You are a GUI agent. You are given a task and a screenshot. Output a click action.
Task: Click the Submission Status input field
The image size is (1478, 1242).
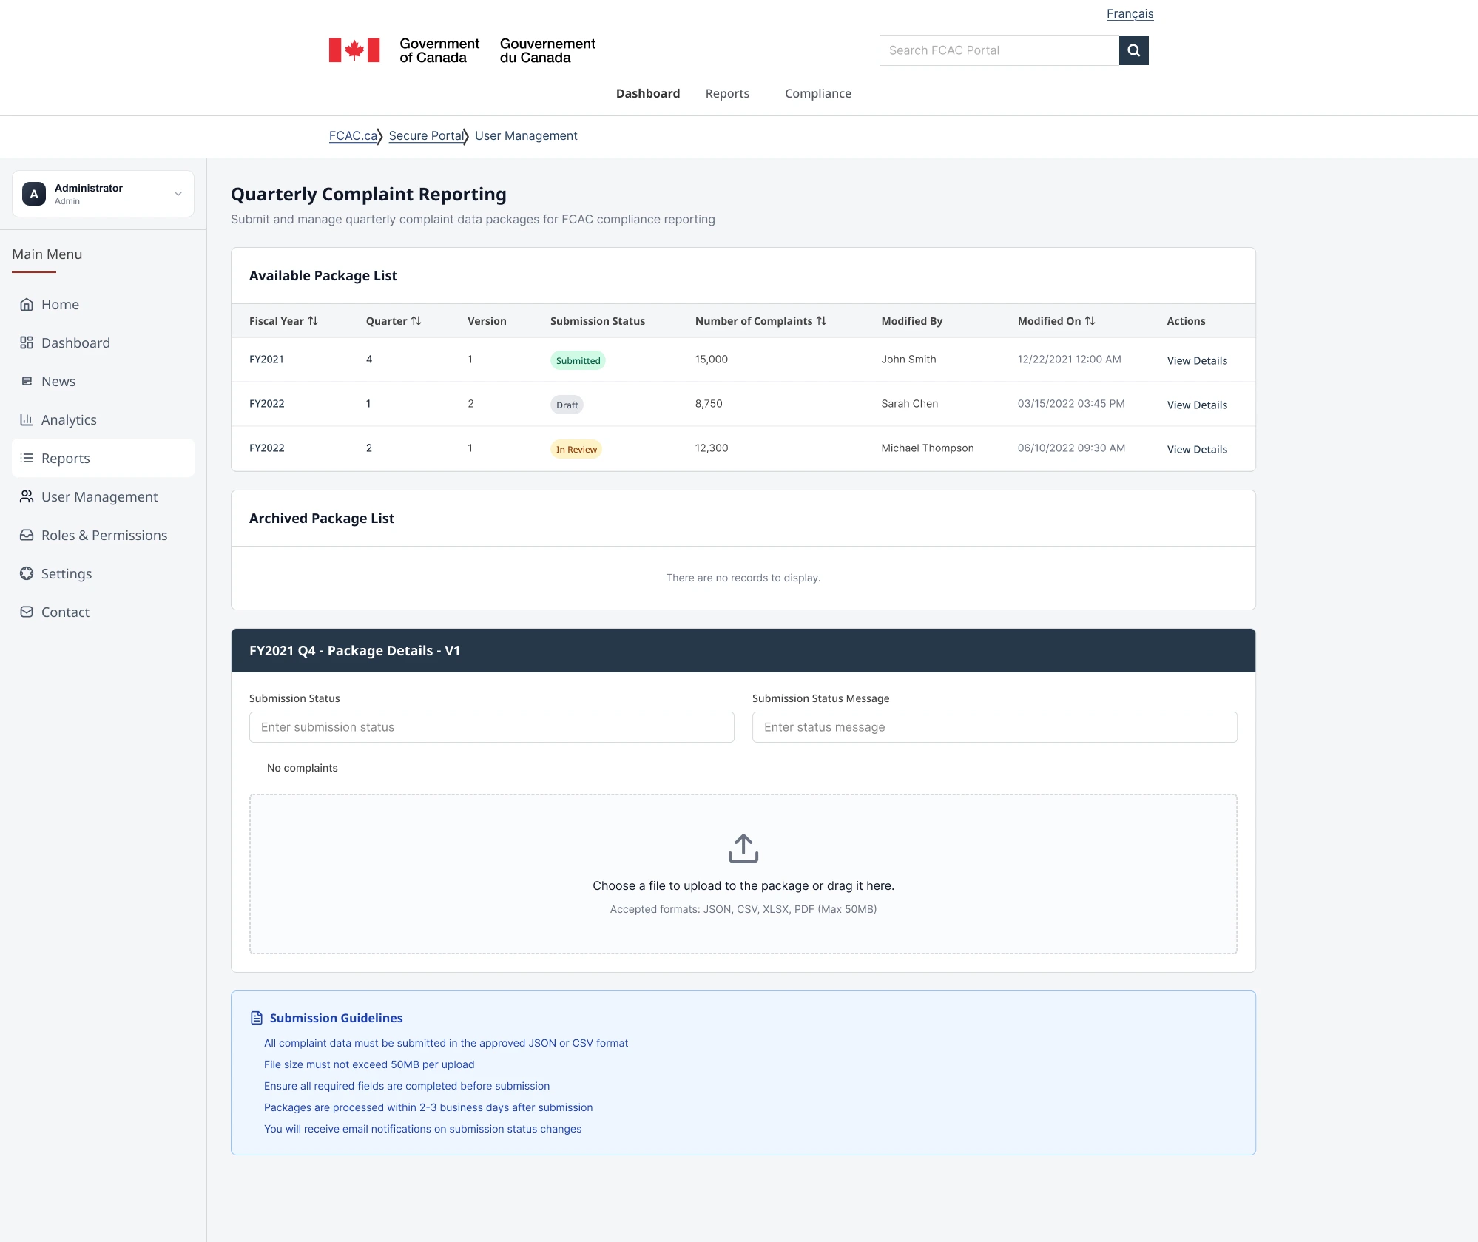point(492,727)
